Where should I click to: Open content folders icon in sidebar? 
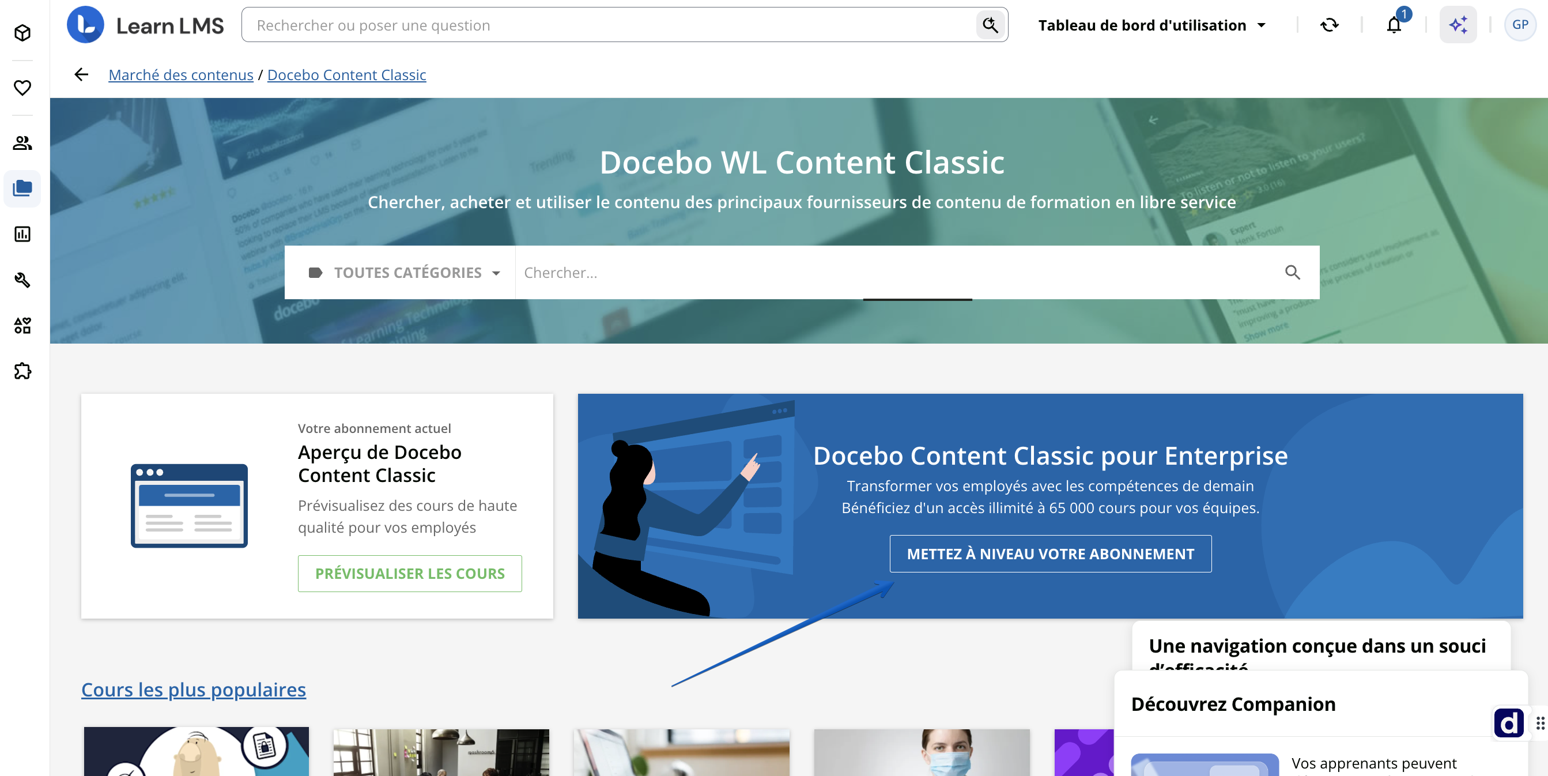22,189
